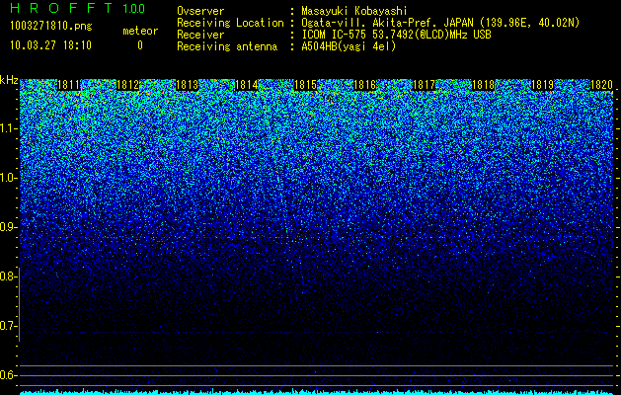Click the 1815 time marker label
The width and height of the screenshot is (621, 395).
coord(305,85)
